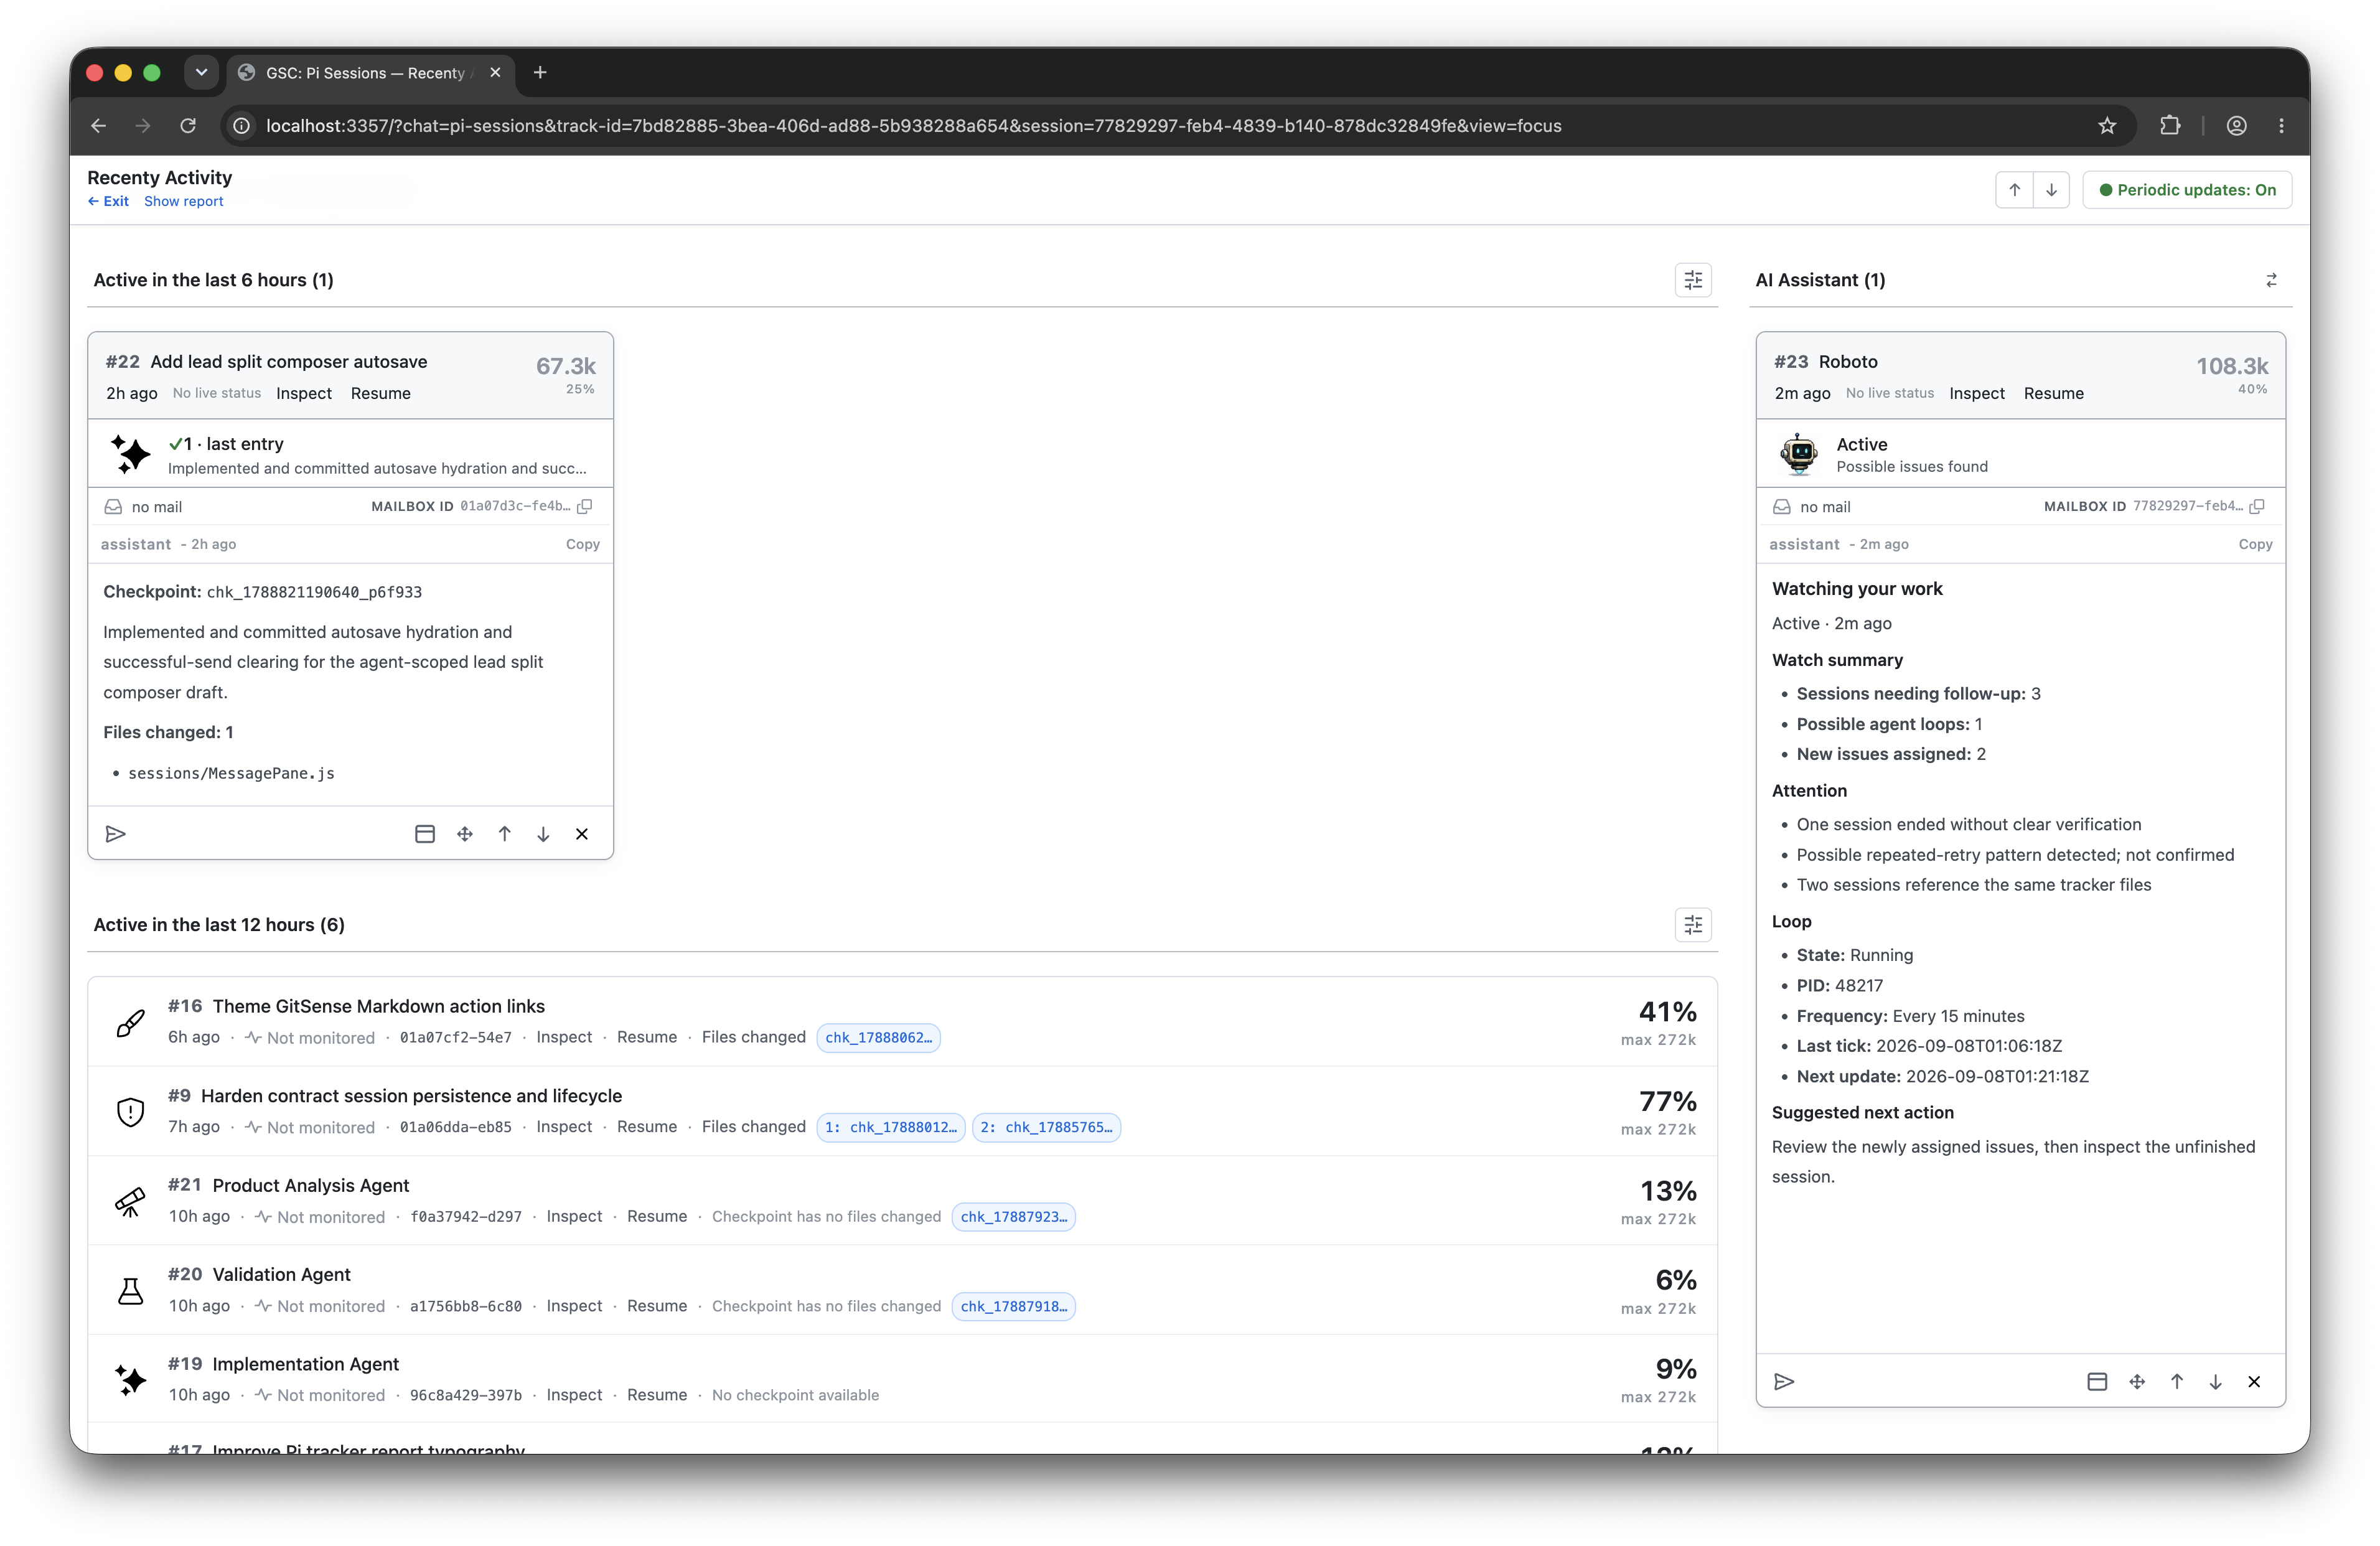Click the move icon in card #22 footer
The width and height of the screenshot is (2380, 1546).
[x=465, y=834]
